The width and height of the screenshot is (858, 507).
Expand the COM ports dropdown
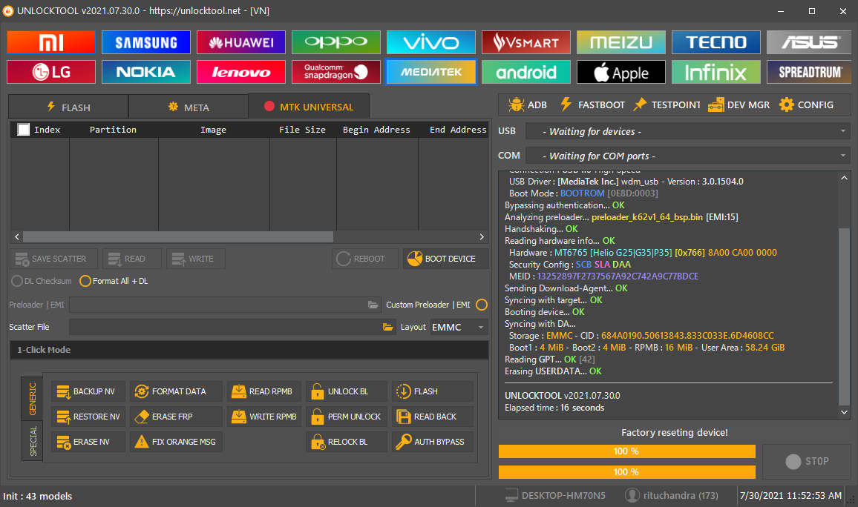(688, 156)
